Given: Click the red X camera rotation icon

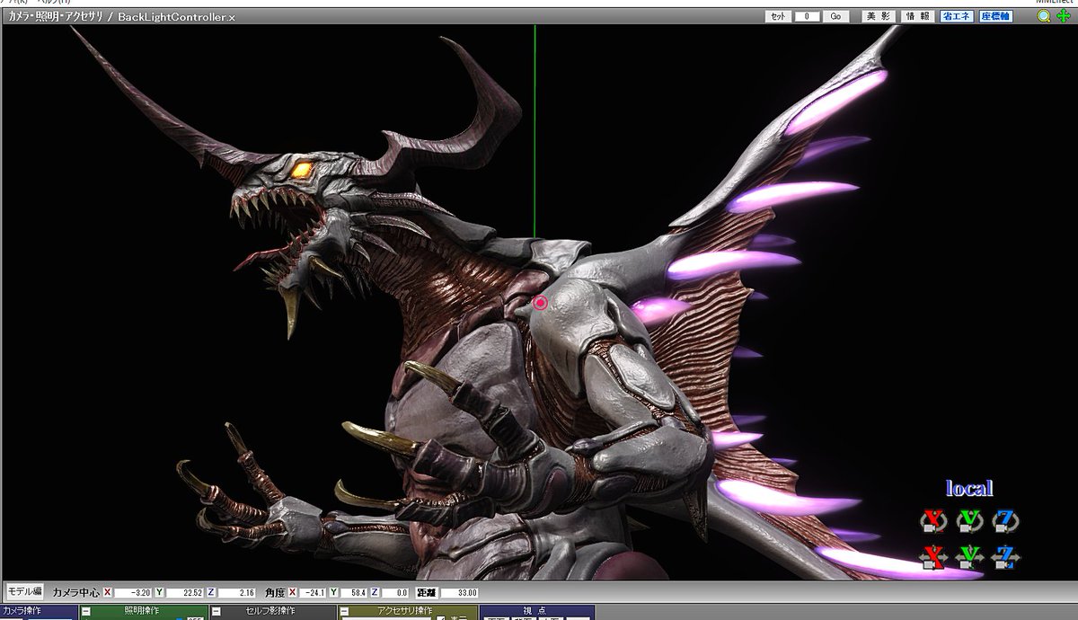Looking at the screenshot, I should pos(933,520).
